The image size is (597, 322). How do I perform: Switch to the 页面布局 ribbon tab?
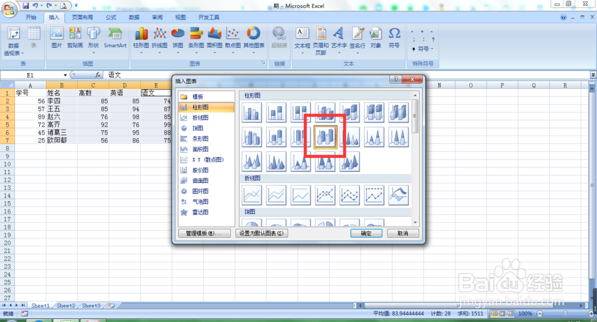click(82, 17)
